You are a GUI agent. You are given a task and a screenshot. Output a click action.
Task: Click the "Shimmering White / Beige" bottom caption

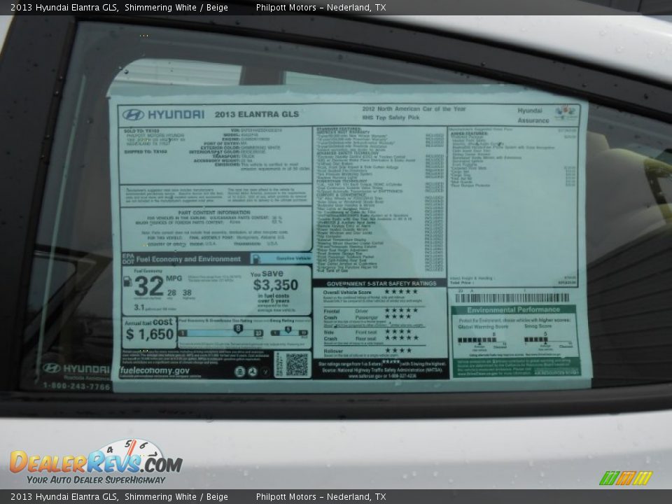176,497
